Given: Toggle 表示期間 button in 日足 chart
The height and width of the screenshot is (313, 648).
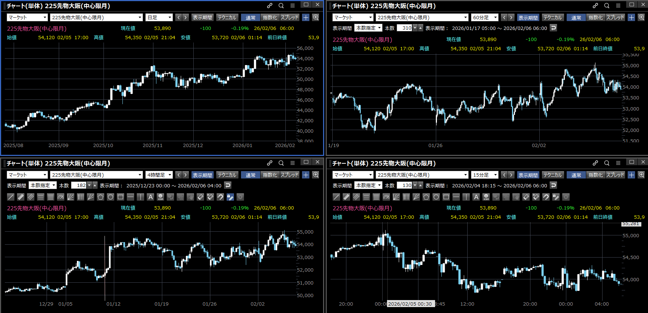Looking at the screenshot, I should [x=202, y=17].
